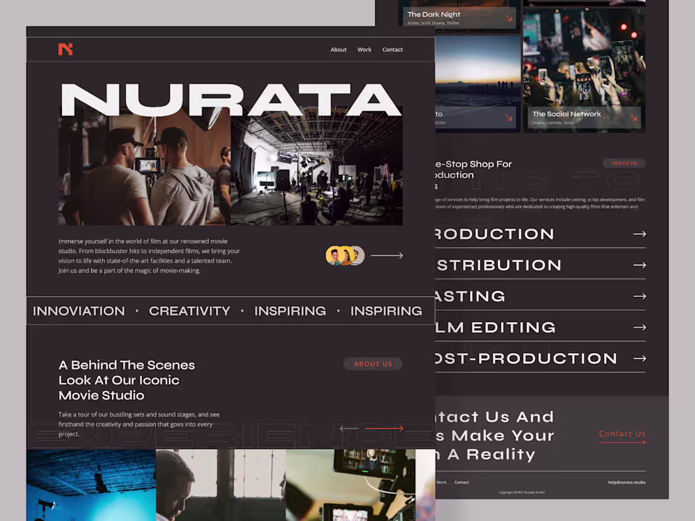Click the Casting service arrow icon
Screen dimensions: 695x521
pyautogui.click(x=639, y=296)
